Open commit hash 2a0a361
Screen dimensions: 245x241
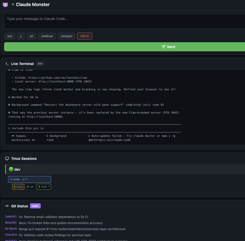click(11, 217)
